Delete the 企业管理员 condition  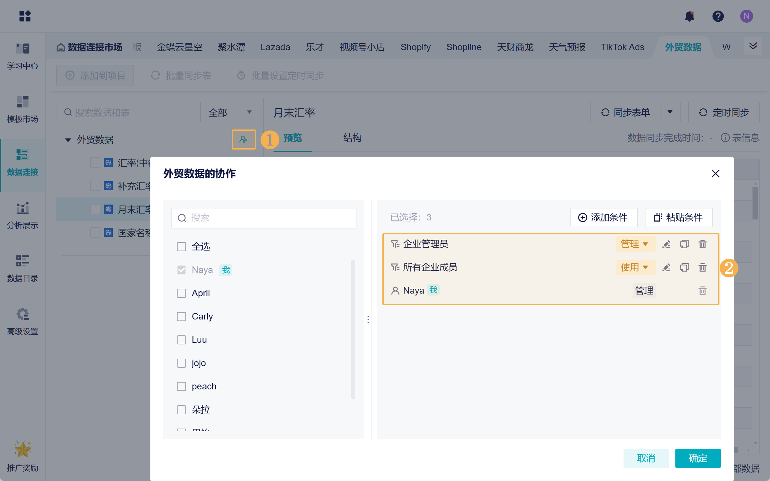coord(702,244)
